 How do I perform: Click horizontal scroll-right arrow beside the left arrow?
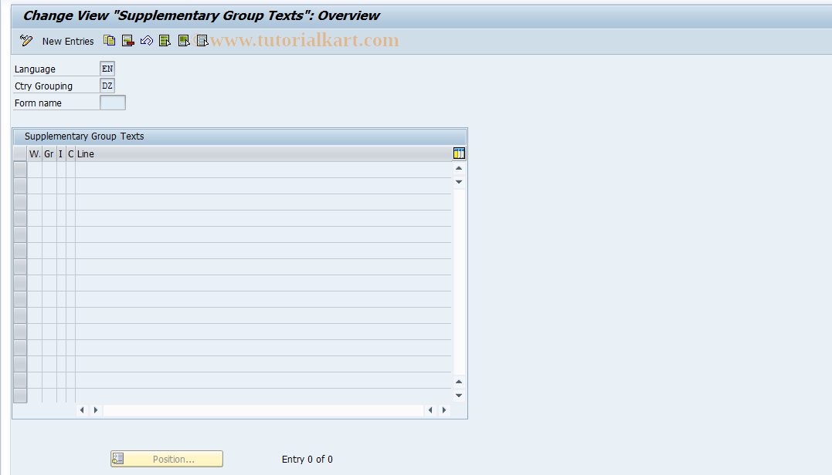coord(96,410)
